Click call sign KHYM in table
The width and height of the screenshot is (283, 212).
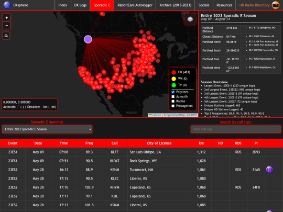(x=115, y=187)
